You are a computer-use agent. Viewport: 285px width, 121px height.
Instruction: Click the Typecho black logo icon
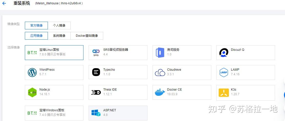tap(96, 72)
